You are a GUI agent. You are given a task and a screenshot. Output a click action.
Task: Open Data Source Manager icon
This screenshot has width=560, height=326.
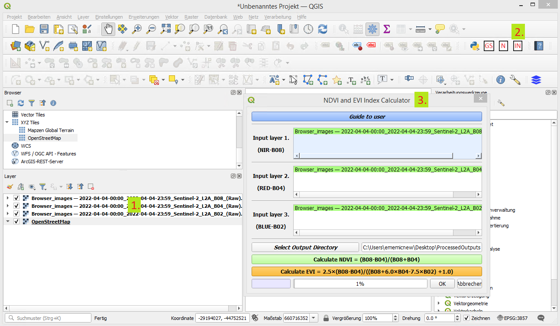tap(16, 45)
